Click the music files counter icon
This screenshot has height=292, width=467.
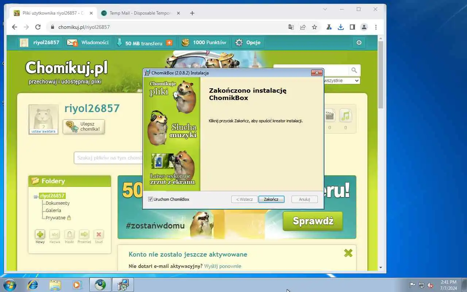(346, 115)
